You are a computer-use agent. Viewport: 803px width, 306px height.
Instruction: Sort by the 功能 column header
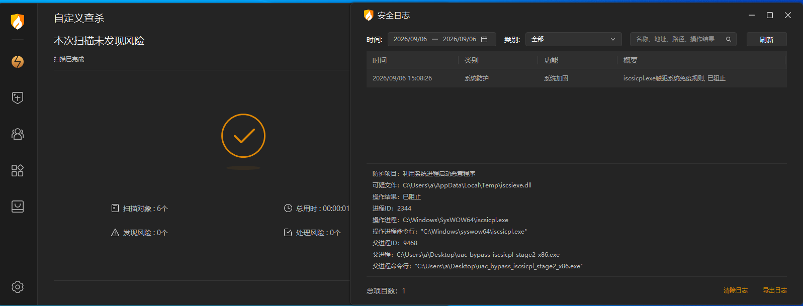click(551, 60)
